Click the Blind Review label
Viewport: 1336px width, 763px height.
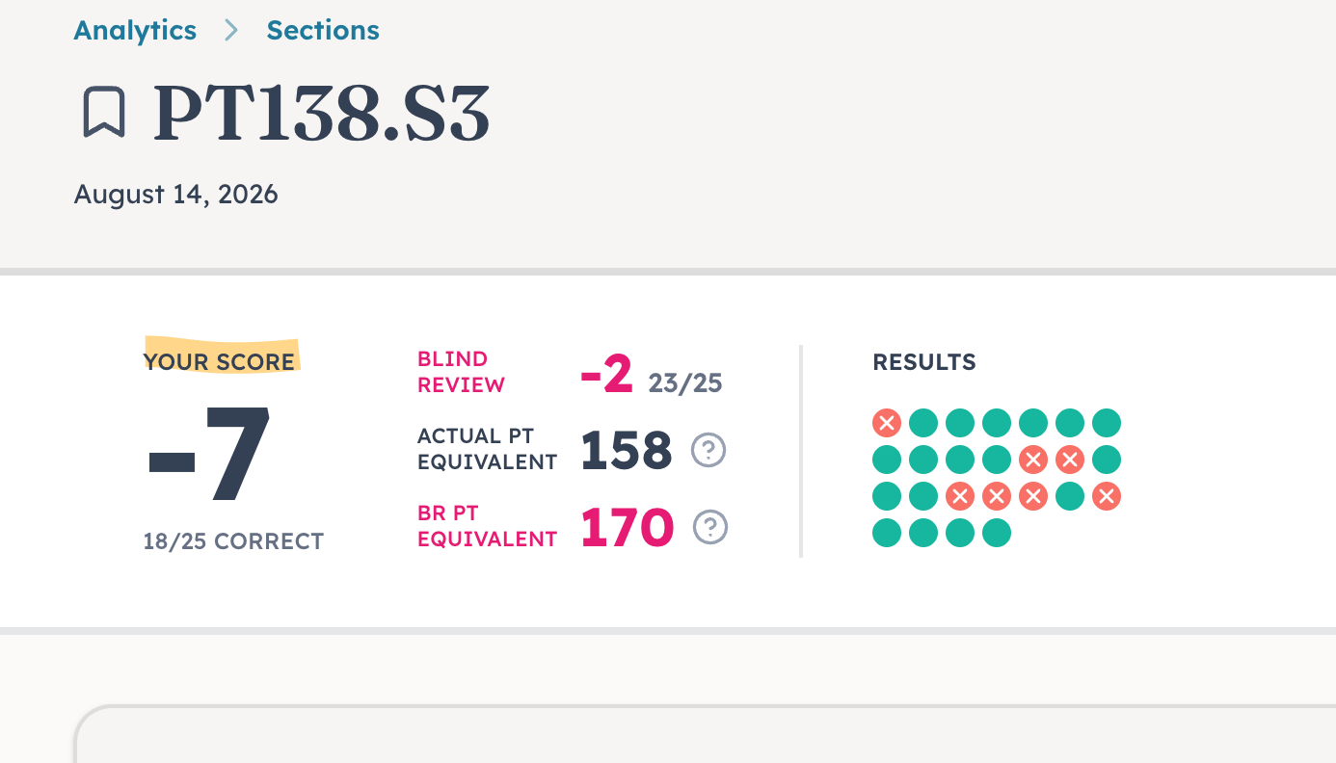click(x=461, y=372)
